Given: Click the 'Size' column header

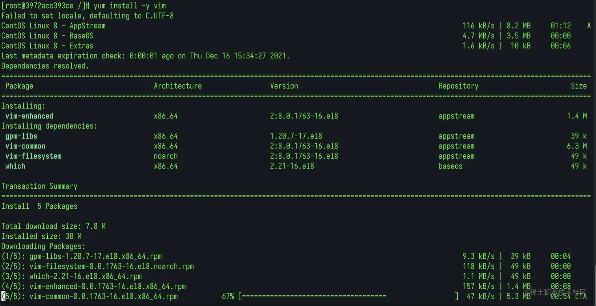Looking at the screenshot, I should [x=579, y=86].
